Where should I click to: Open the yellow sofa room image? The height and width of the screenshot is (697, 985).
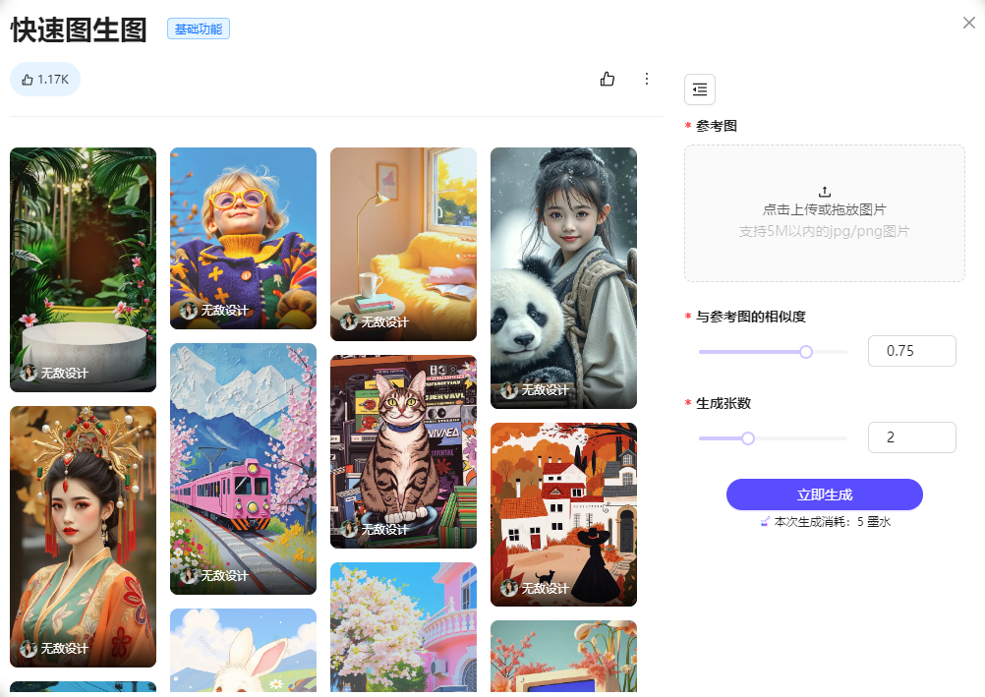[x=403, y=244]
